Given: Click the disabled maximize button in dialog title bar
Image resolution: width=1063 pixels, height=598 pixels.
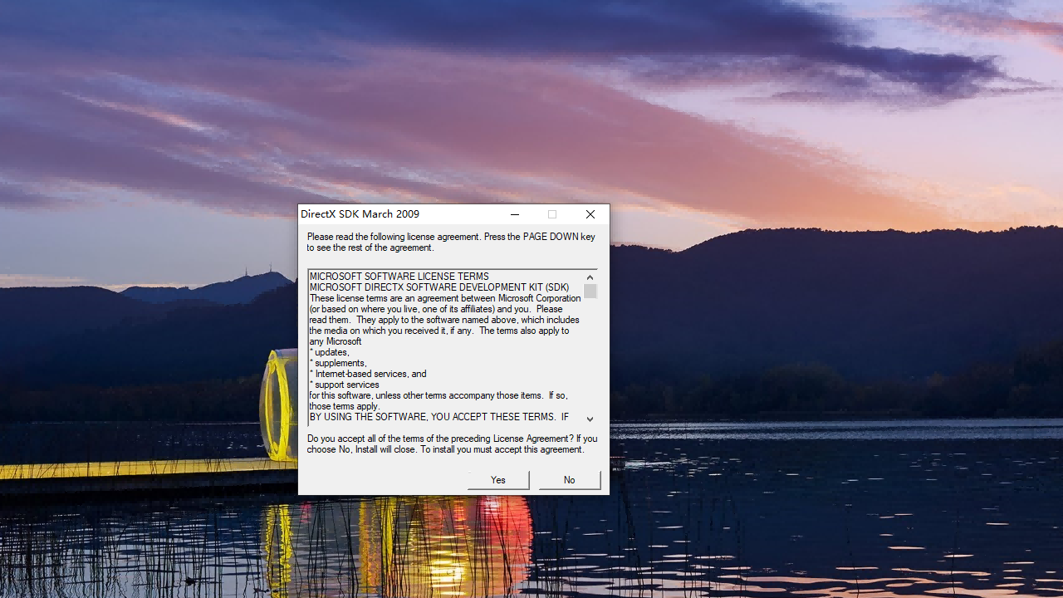Looking at the screenshot, I should [552, 214].
